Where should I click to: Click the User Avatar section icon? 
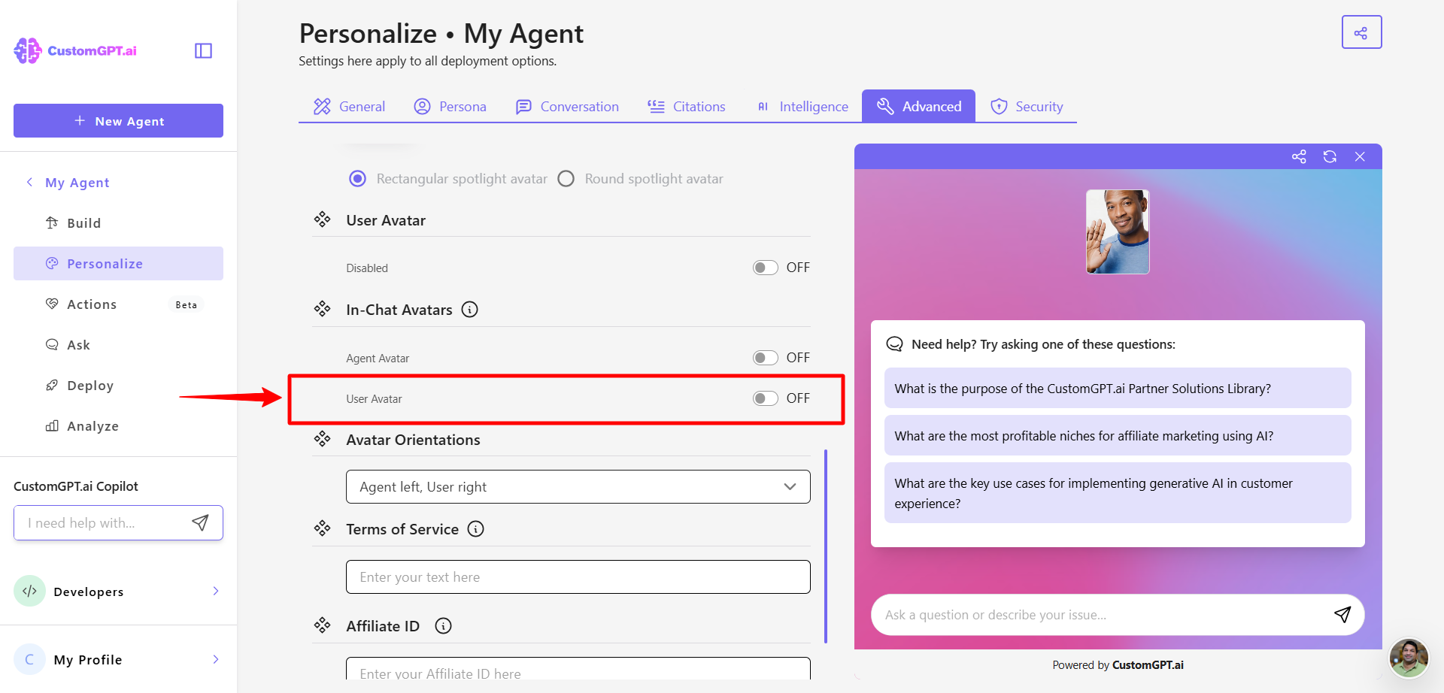[x=323, y=219]
